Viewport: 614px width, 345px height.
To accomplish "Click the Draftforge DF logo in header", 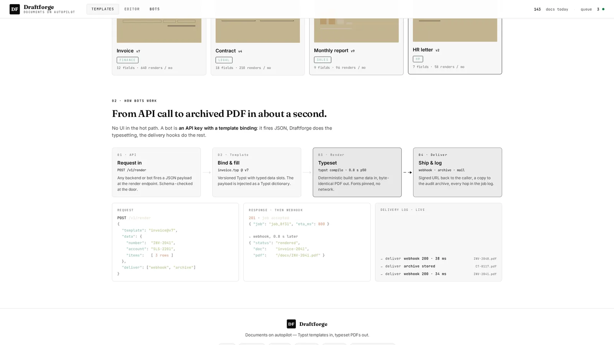I will click(15, 9).
